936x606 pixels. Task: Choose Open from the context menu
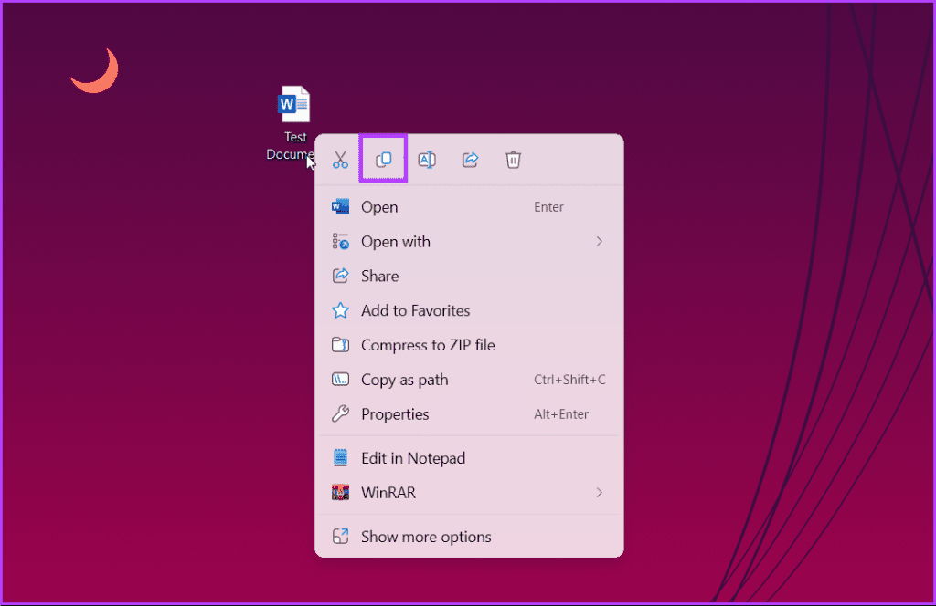(x=379, y=207)
